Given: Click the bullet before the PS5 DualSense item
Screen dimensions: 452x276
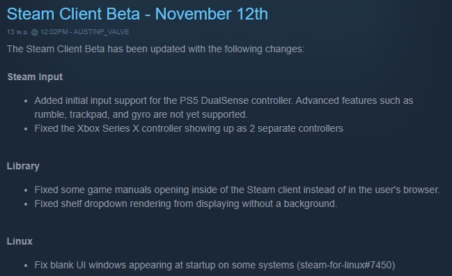Looking at the screenshot, I should tap(26, 101).
